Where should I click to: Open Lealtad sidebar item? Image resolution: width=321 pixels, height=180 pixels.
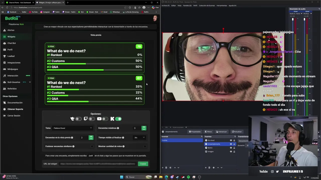pos(11,56)
